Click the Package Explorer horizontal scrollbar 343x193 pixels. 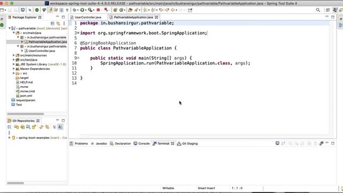tap(25, 114)
